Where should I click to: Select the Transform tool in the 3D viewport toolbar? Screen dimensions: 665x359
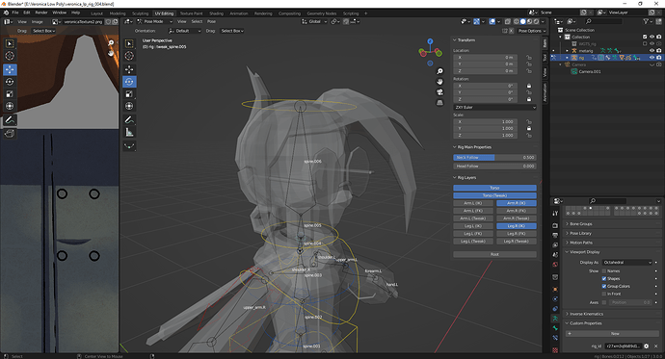[129, 106]
